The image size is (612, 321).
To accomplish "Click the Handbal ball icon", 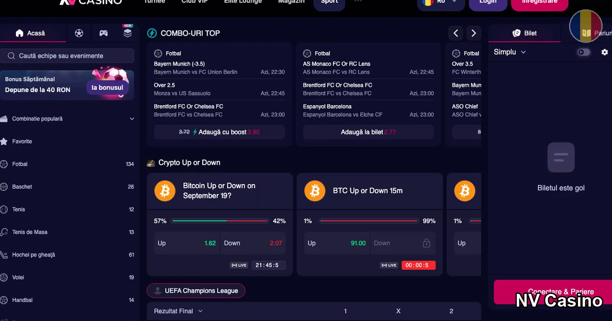I will point(4,300).
